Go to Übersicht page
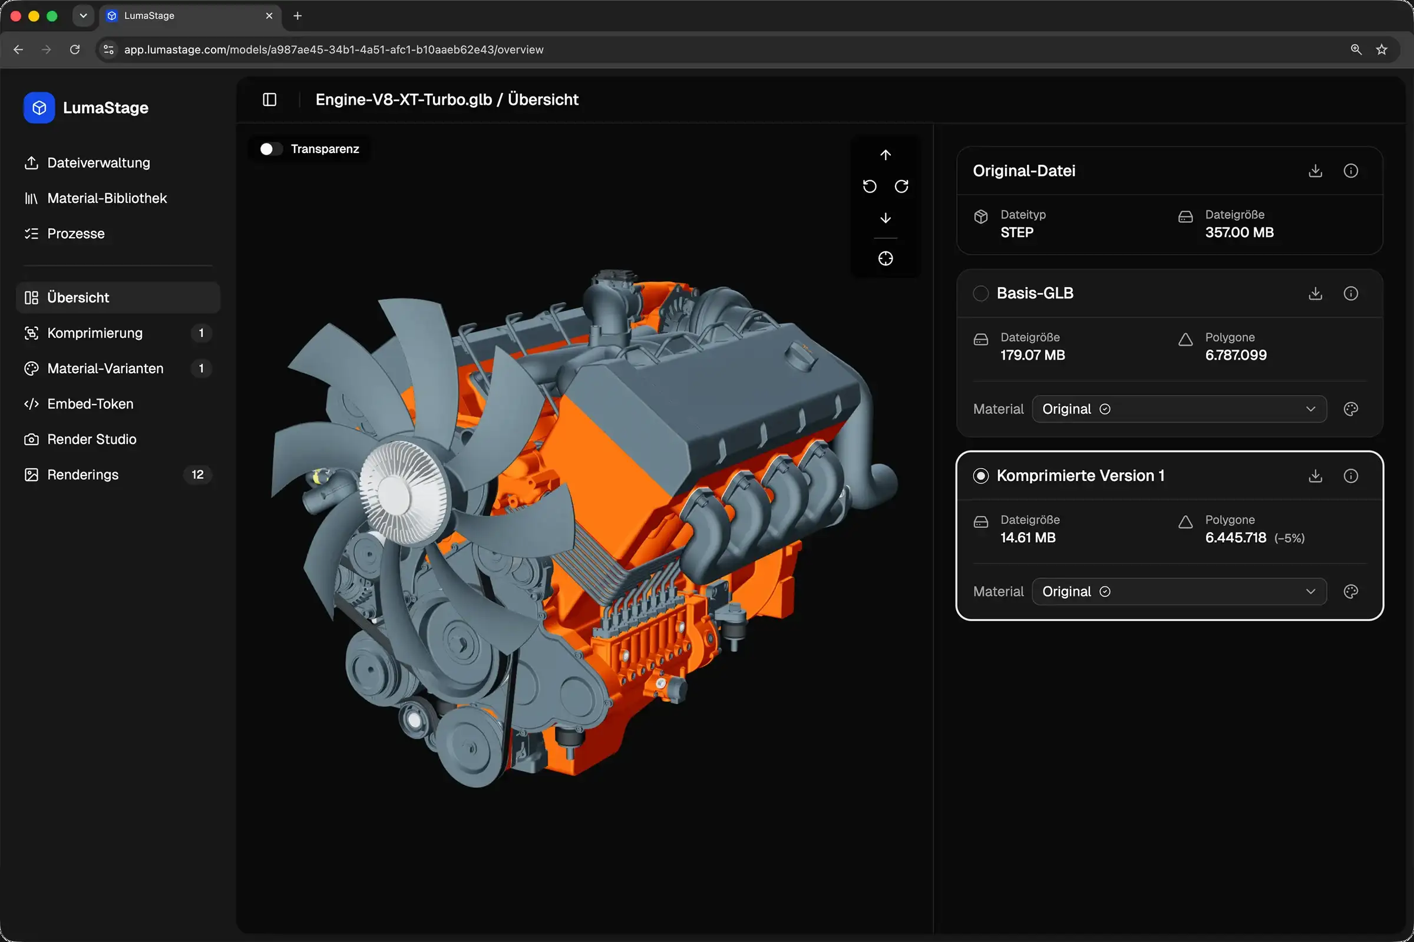This screenshot has height=942, width=1414. click(x=118, y=297)
